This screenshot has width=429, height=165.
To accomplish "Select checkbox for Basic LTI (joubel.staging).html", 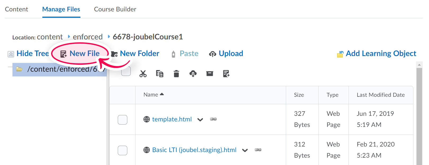I will (x=123, y=150).
